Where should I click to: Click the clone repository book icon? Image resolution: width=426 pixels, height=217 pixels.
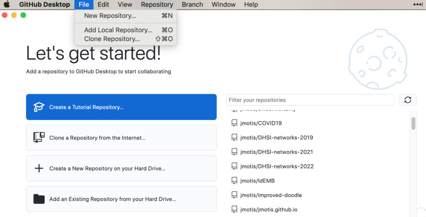point(39,137)
